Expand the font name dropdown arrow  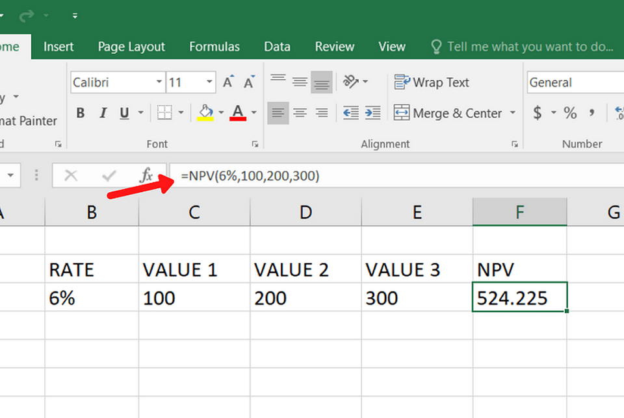[159, 82]
